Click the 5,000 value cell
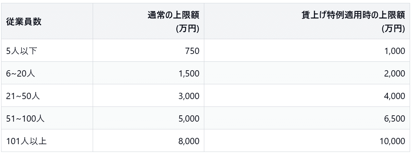This screenshot has height=156, width=413. point(188,118)
